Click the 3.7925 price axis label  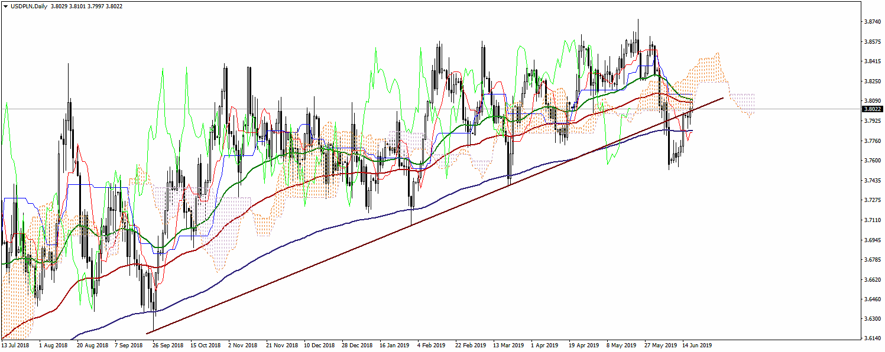point(871,121)
